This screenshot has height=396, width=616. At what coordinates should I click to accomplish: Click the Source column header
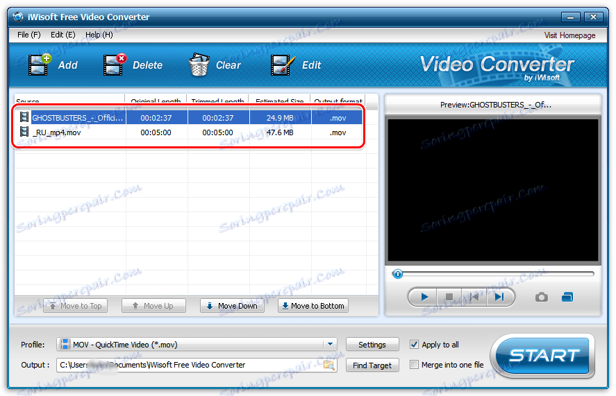pos(69,101)
